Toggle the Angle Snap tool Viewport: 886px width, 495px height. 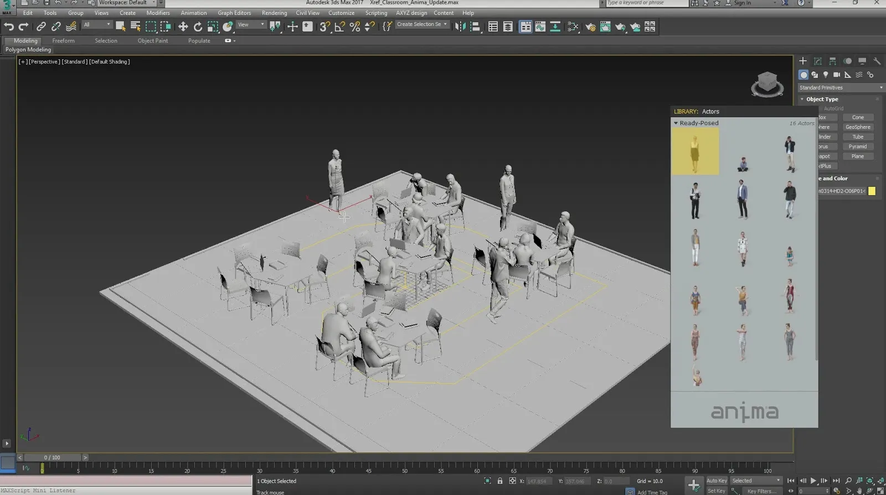340,27
